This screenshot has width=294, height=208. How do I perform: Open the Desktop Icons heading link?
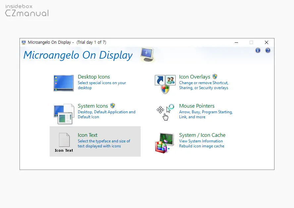(x=94, y=77)
